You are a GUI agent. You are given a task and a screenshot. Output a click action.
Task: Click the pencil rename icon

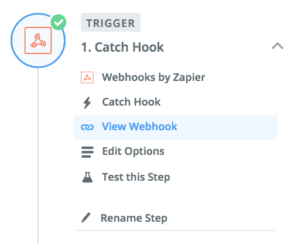click(x=86, y=218)
